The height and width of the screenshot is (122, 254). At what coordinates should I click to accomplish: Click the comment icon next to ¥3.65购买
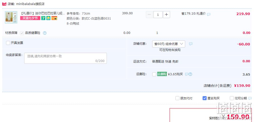[x=187, y=74]
